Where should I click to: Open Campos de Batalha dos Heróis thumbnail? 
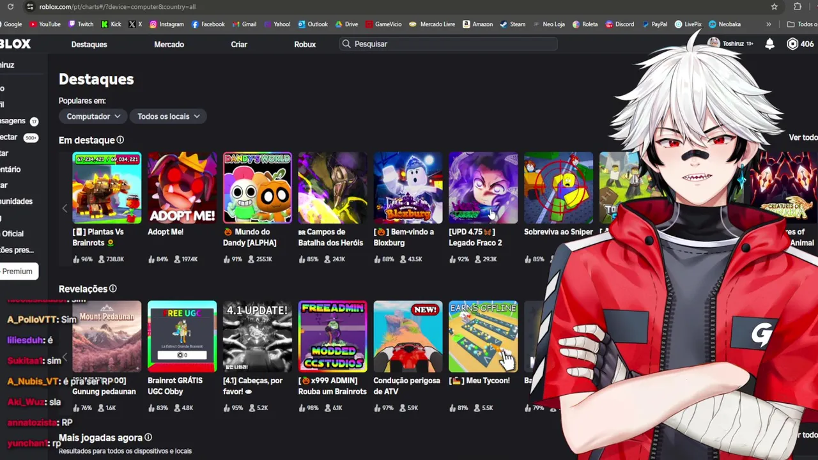(332, 188)
